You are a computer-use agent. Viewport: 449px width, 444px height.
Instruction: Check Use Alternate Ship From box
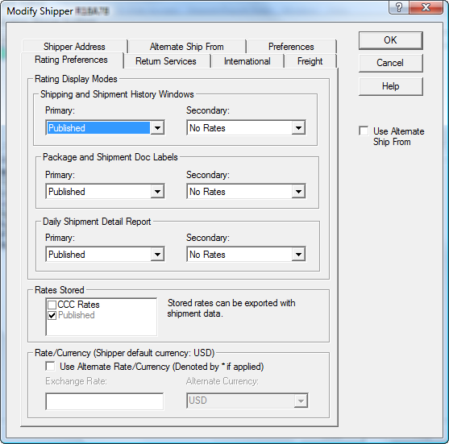(x=364, y=131)
